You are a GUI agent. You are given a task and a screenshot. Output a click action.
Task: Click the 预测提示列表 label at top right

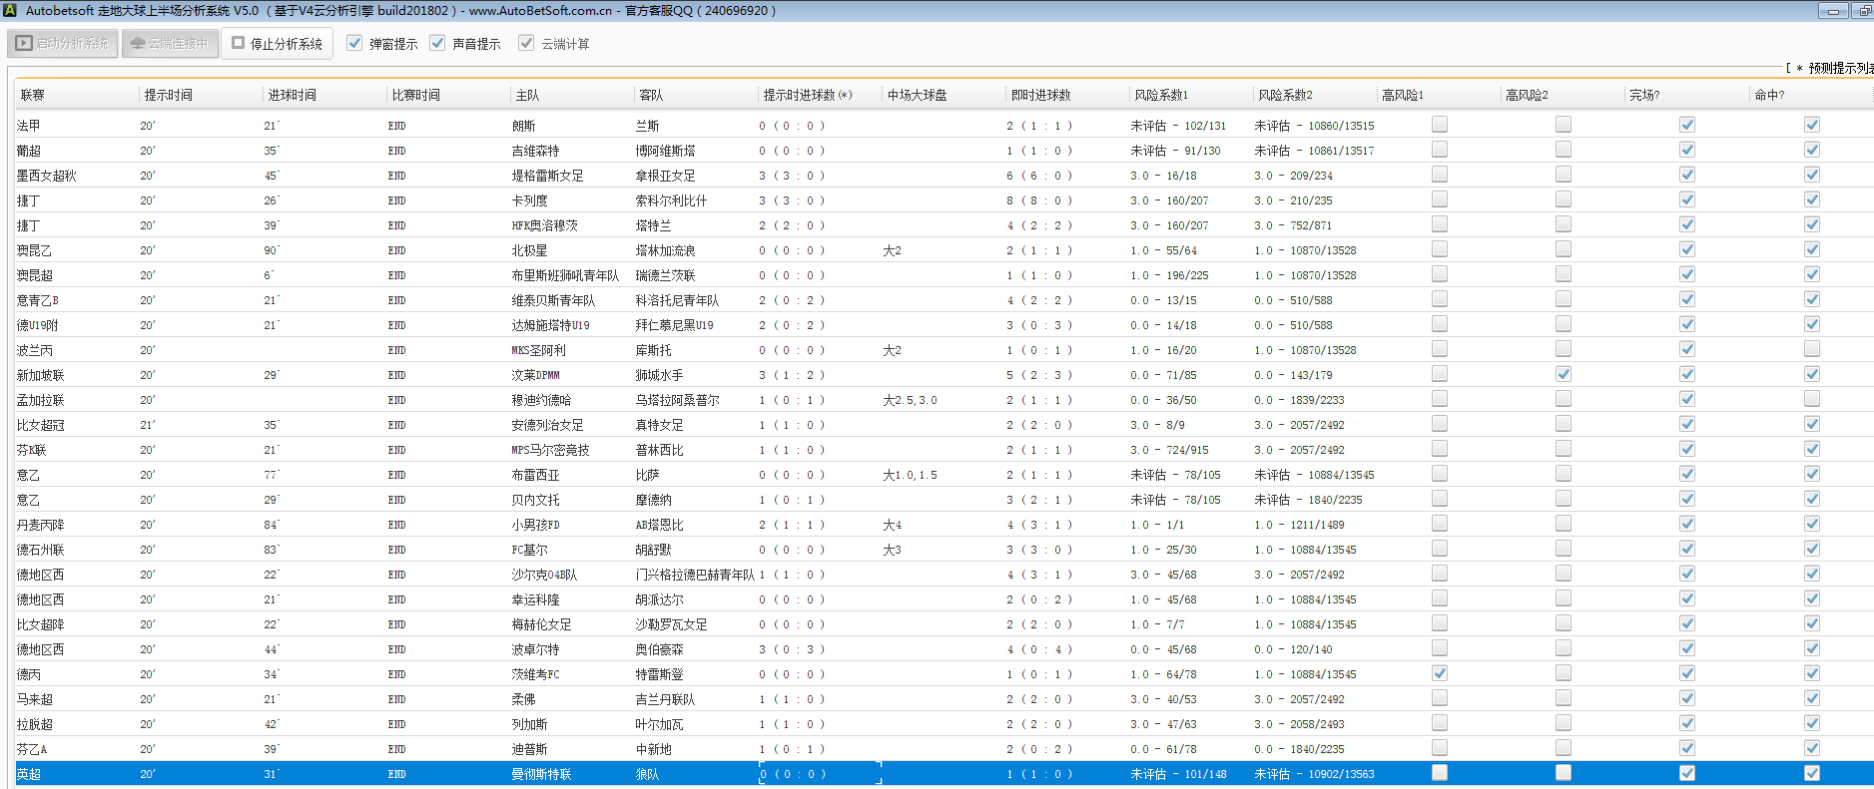click(1839, 68)
